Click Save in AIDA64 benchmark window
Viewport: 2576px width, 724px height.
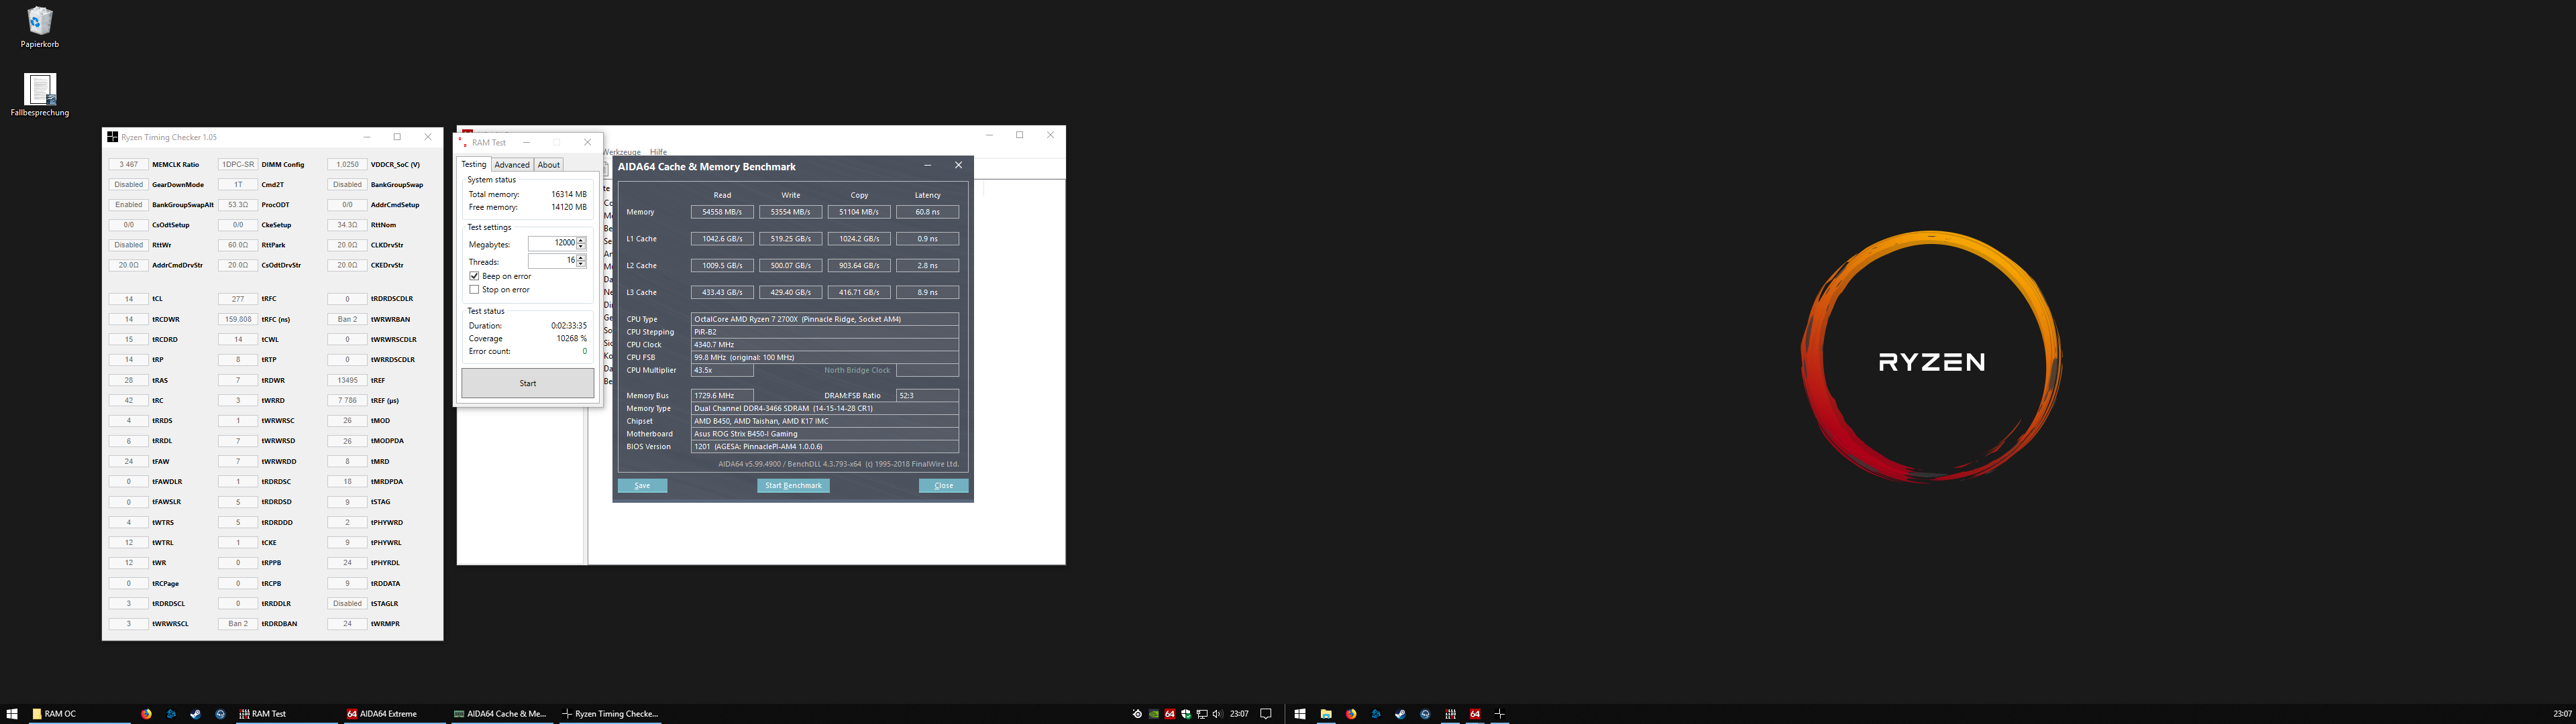pyautogui.click(x=642, y=486)
